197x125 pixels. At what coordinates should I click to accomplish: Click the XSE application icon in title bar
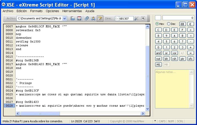point(3,5)
